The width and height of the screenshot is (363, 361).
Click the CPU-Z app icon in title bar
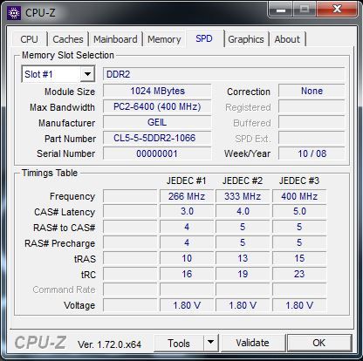[x=14, y=13]
